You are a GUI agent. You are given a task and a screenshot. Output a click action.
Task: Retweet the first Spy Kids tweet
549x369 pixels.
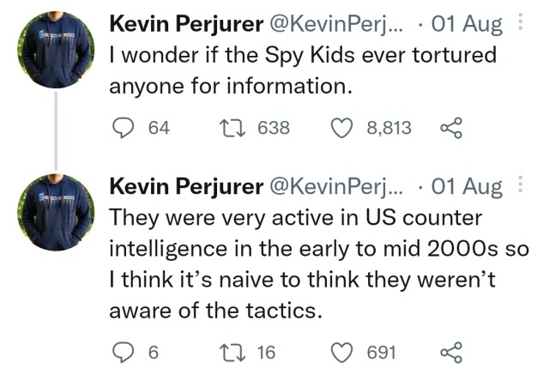click(x=231, y=128)
